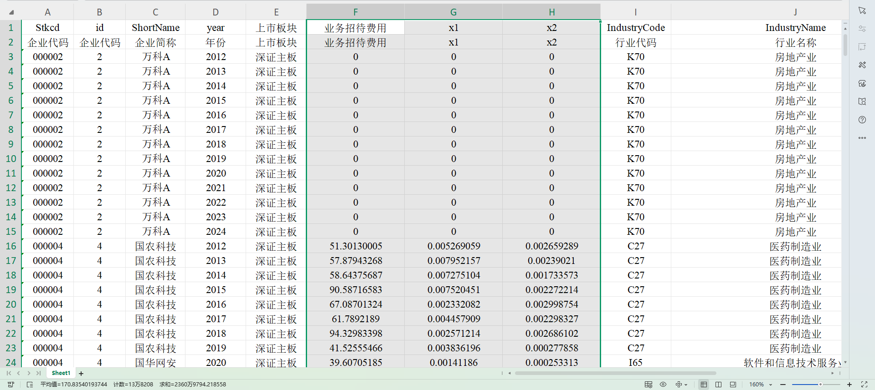The height and width of the screenshot is (390, 875).
Task: Select column H header
Action: pyautogui.click(x=551, y=12)
